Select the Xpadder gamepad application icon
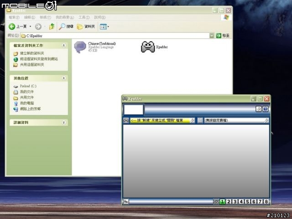Image resolution: width=292 pixels, height=219 pixels. tap(148, 47)
